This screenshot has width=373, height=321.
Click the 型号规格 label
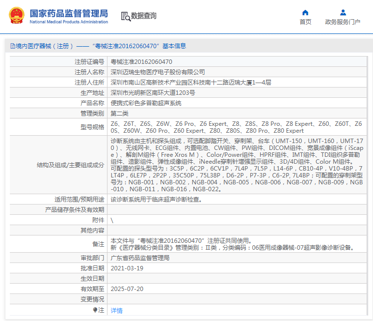coord(92,127)
